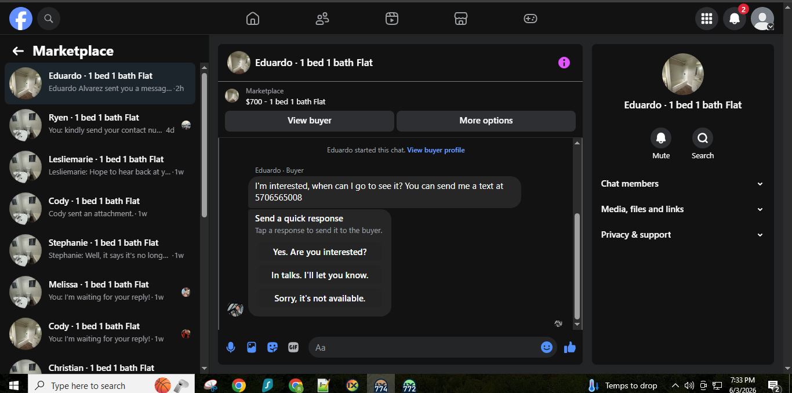The width and height of the screenshot is (792, 393).
Task: Go to Home via house icon
Action: click(x=253, y=19)
